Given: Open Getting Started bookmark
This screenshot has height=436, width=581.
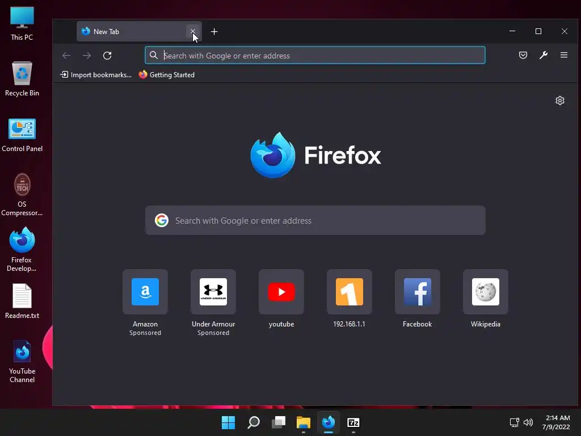Looking at the screenshot, I should click(166, 75).
